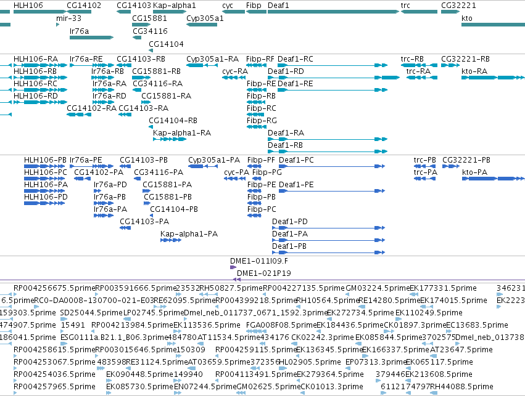The width and height of the screenshot is (525, 396).
Task: Click transcript Fibp-RF label
Action: (x=260, y=59)
